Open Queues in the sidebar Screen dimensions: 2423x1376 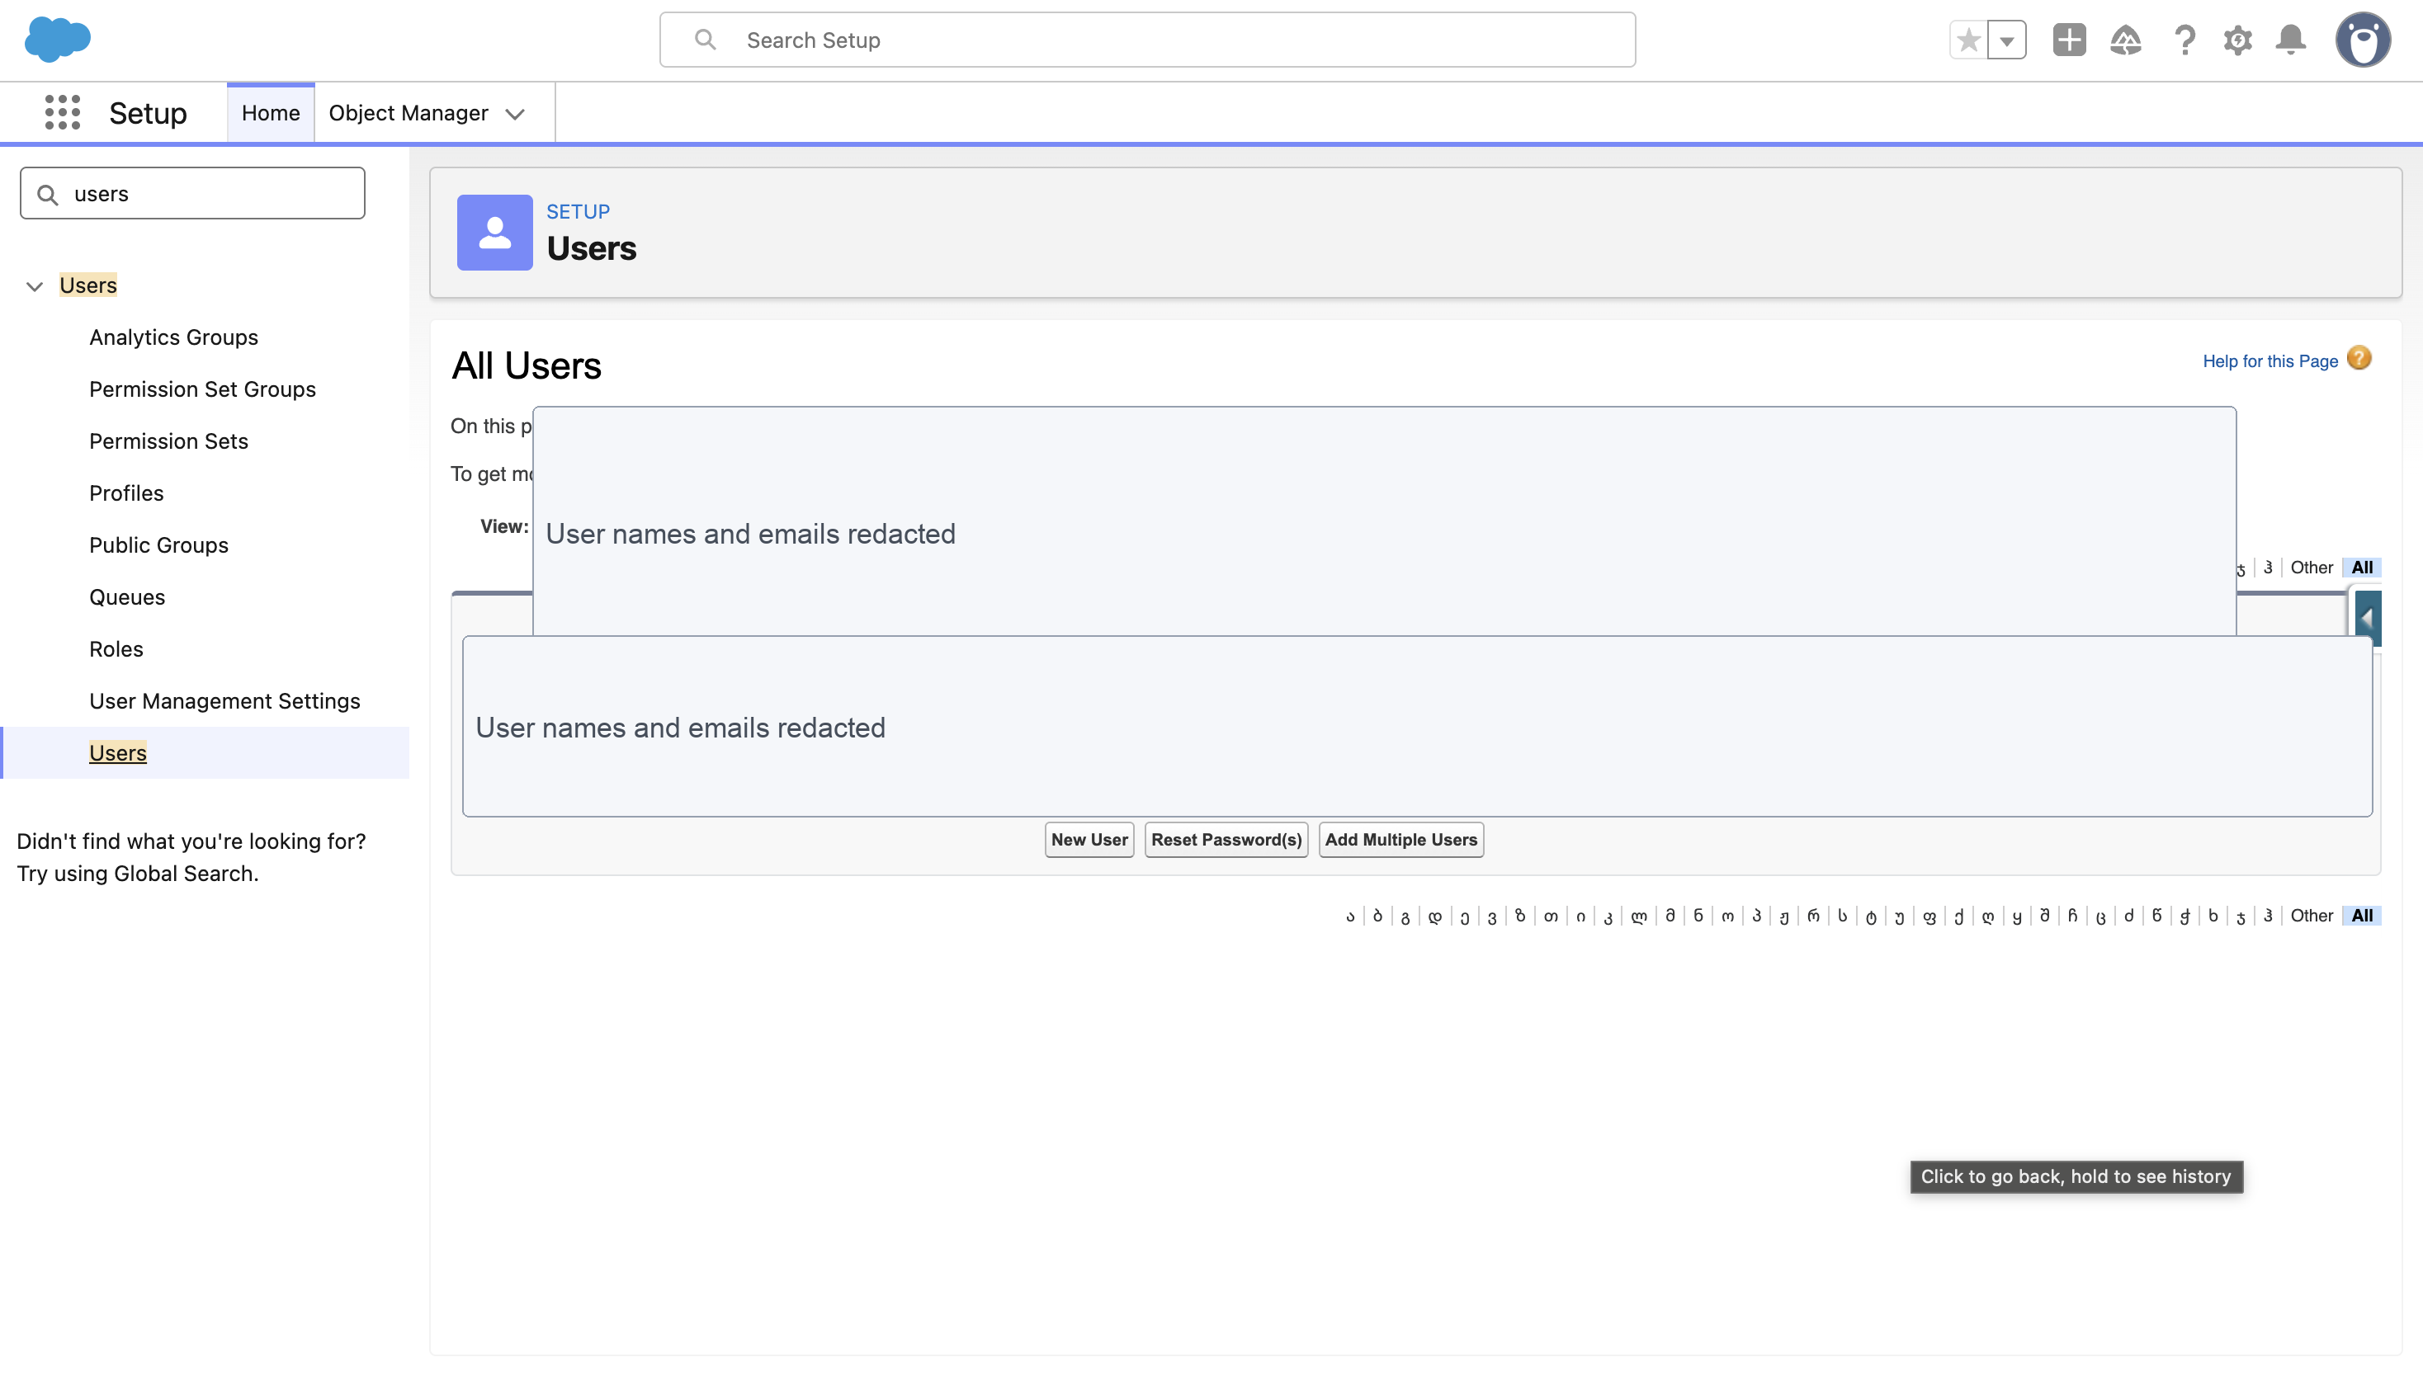(x=127, y=596)
